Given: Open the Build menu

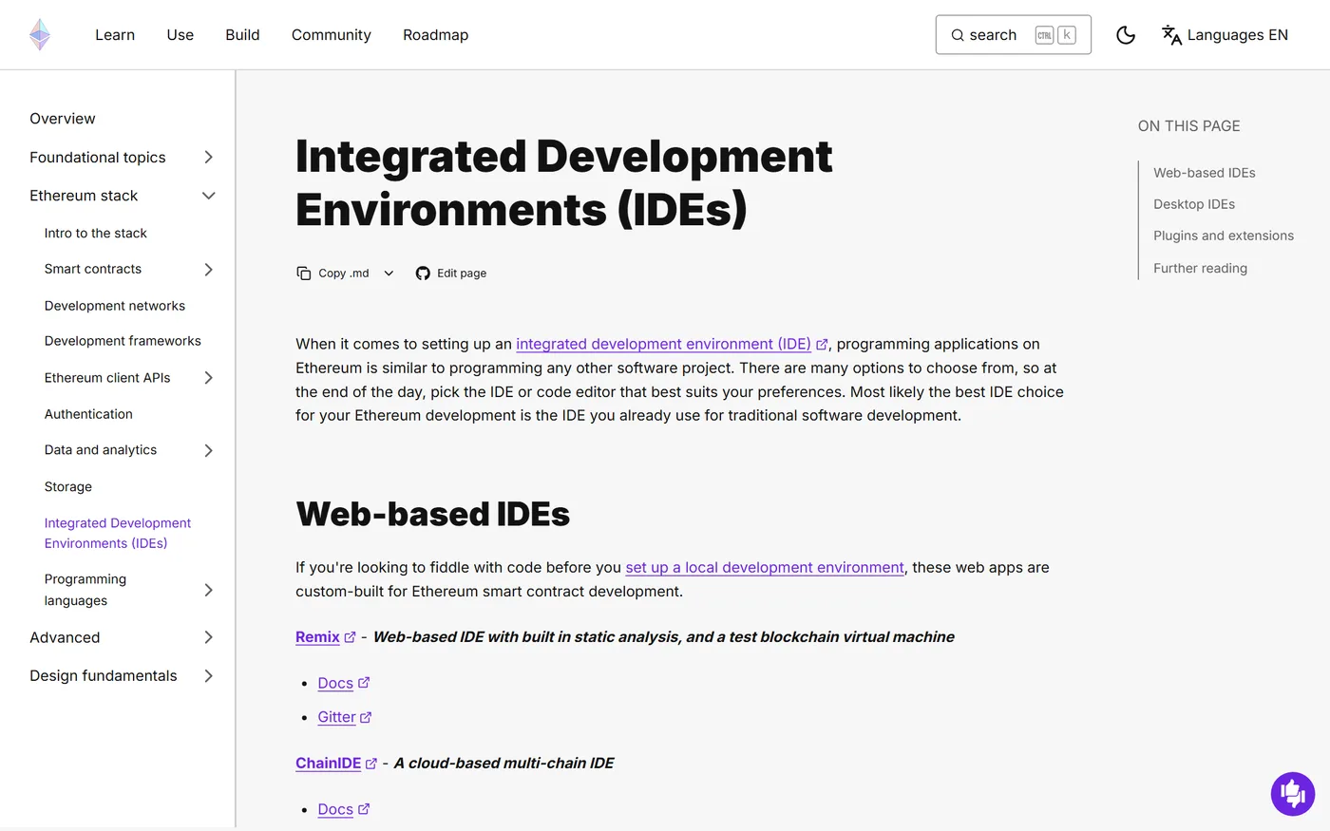Looking at the screenshot, I should [242, 35].
